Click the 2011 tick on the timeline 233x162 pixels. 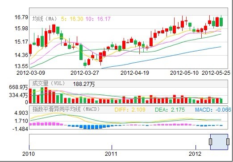(112, 147)
